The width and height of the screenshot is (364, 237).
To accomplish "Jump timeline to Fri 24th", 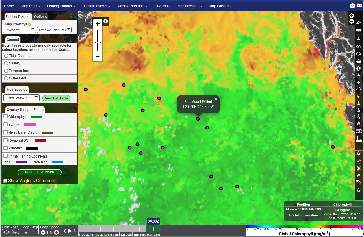I will [x=113, y=234].
